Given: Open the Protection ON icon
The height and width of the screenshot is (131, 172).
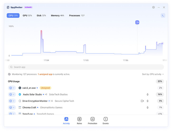Looking at the screenshot, I should point(93,119).
